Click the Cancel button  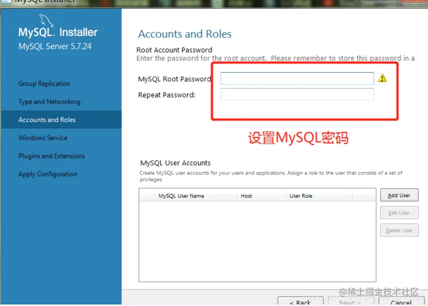coord(401,302)
